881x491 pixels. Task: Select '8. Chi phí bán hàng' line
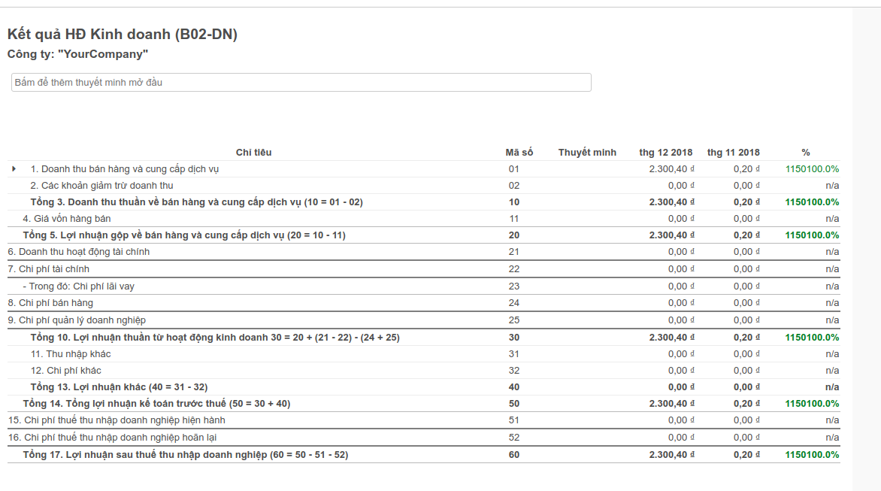tap(50, 303)
